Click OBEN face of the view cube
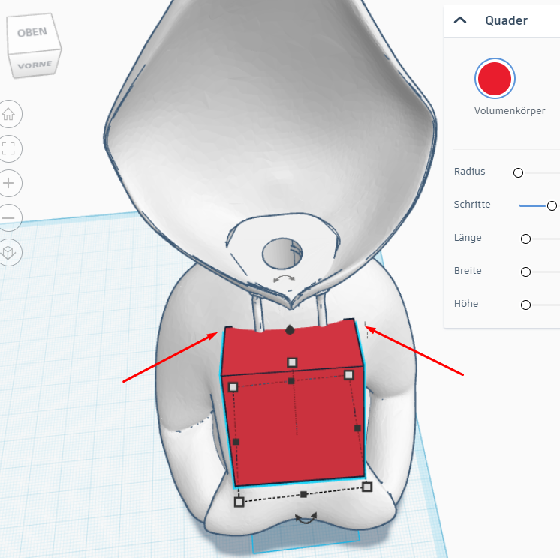Viewport: 560px width, 558px height. (x=32, y=32)
